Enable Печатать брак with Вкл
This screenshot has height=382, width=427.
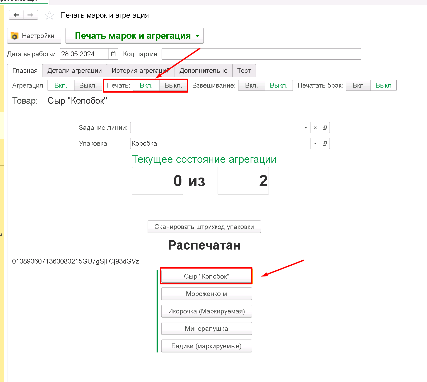pos(358,85)
